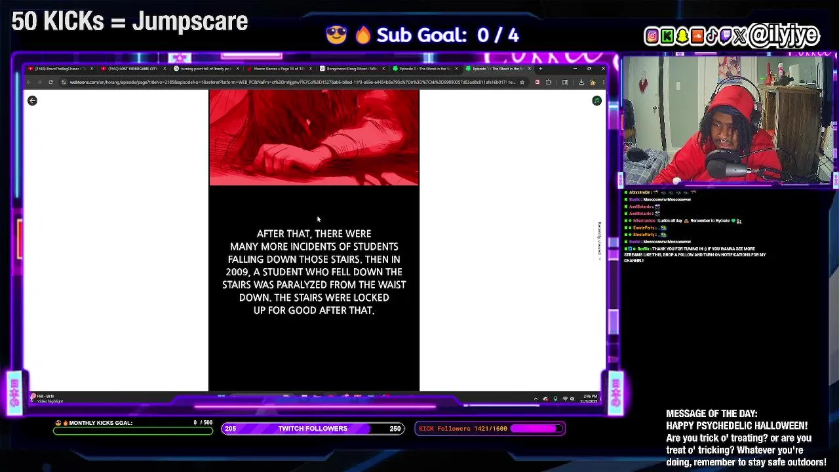Close the Bongcheon-Dong Ghost Wiki tab
The width and height of the screenshot is (839, 472).
[383, 69]
